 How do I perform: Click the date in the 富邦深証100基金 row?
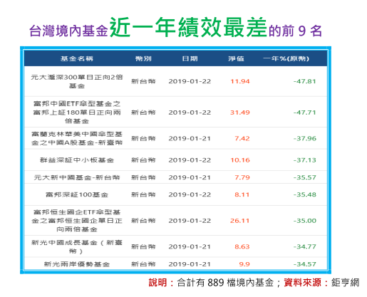(x=190, y=195)
